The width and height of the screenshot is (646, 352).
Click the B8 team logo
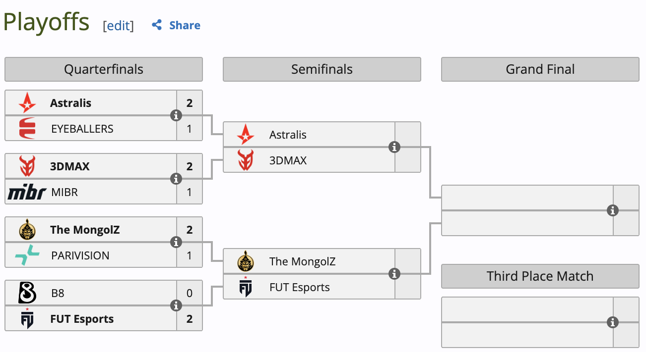27,293
